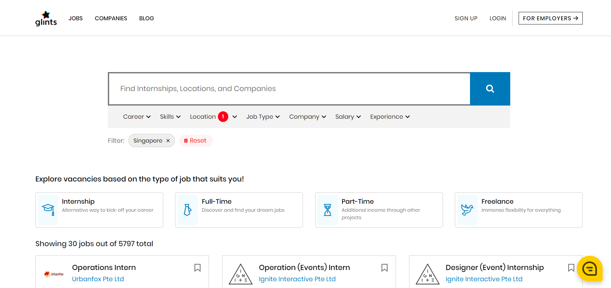This screenshot has height=288, width=611.
Task: Open Ignite Interactive link under Designer (Event) Internship
Action: (484, 279)
